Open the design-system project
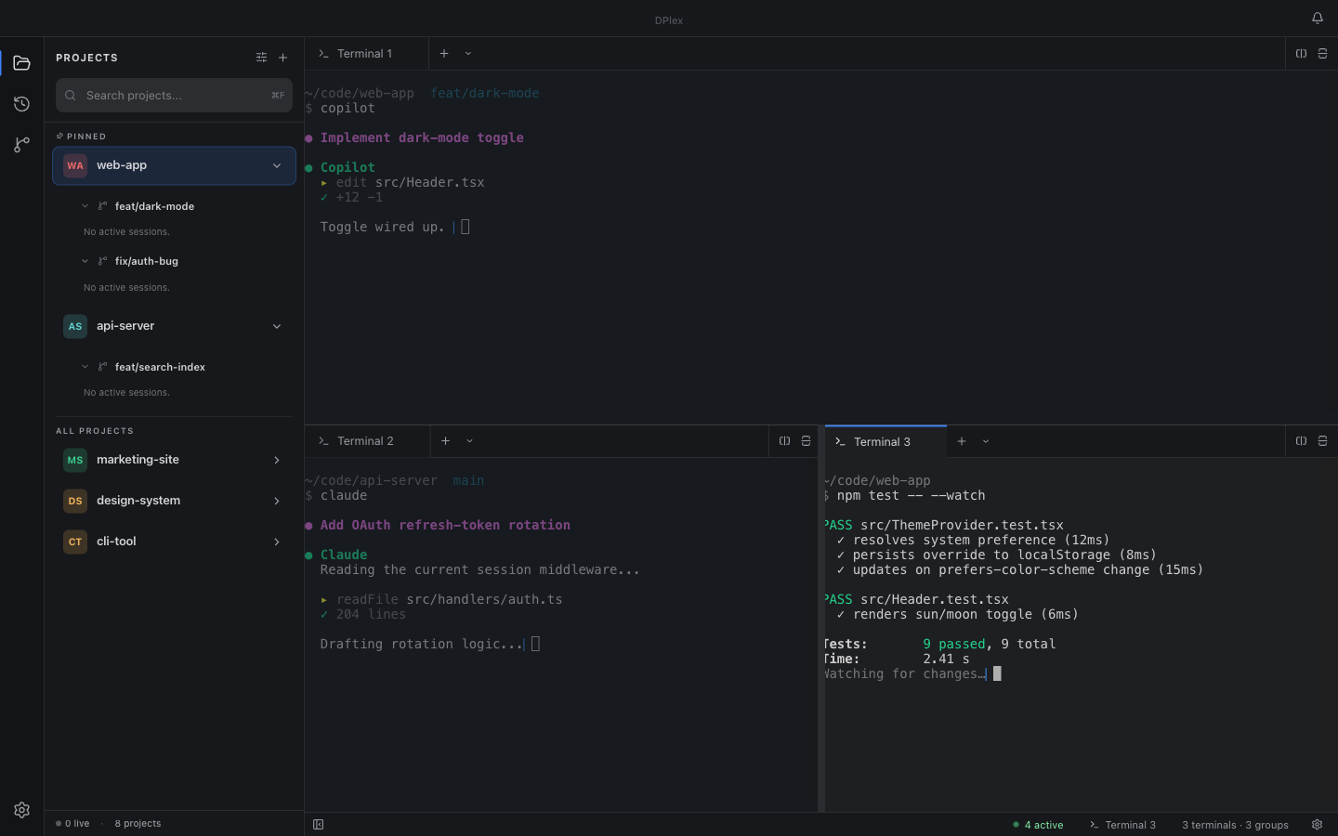Viewport: 1338px width, 836px height. pyautogui.click(x=174, y=501)
